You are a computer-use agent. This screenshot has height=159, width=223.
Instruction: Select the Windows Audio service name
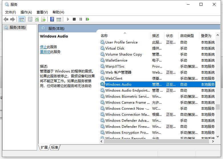click(x=118, y=84)
